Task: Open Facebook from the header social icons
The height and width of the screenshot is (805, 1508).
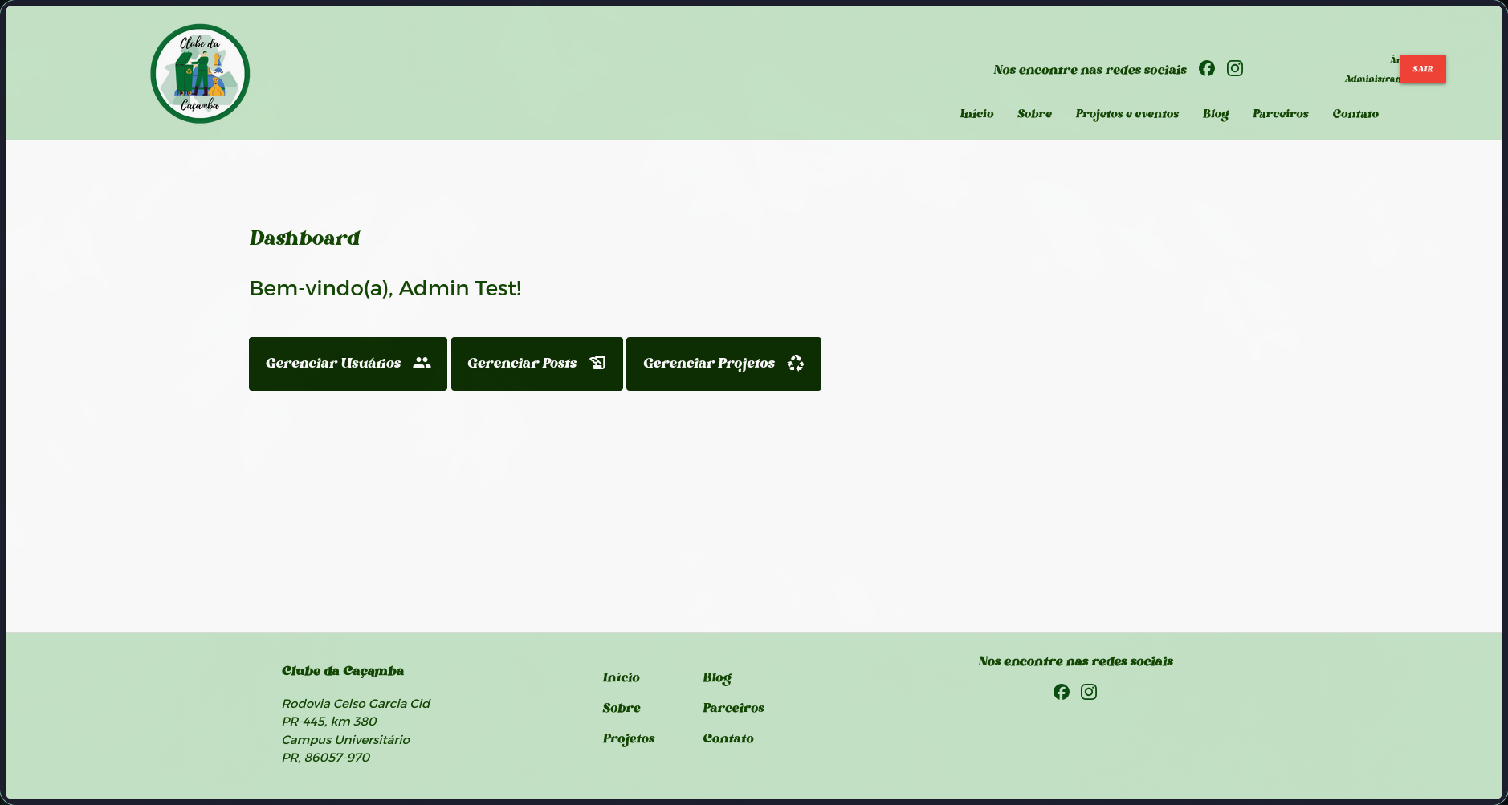Action: (1207, 68)
